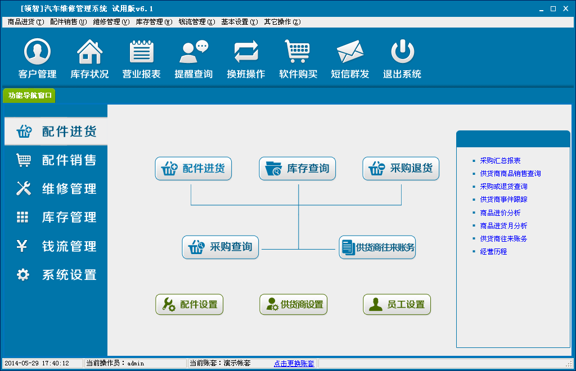
Task: Open the 供货商往来账务 button
Action: 377,247
